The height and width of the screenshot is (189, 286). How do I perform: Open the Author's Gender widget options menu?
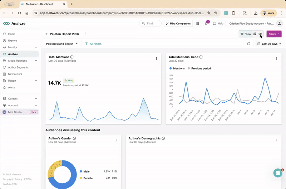(116, 140)
